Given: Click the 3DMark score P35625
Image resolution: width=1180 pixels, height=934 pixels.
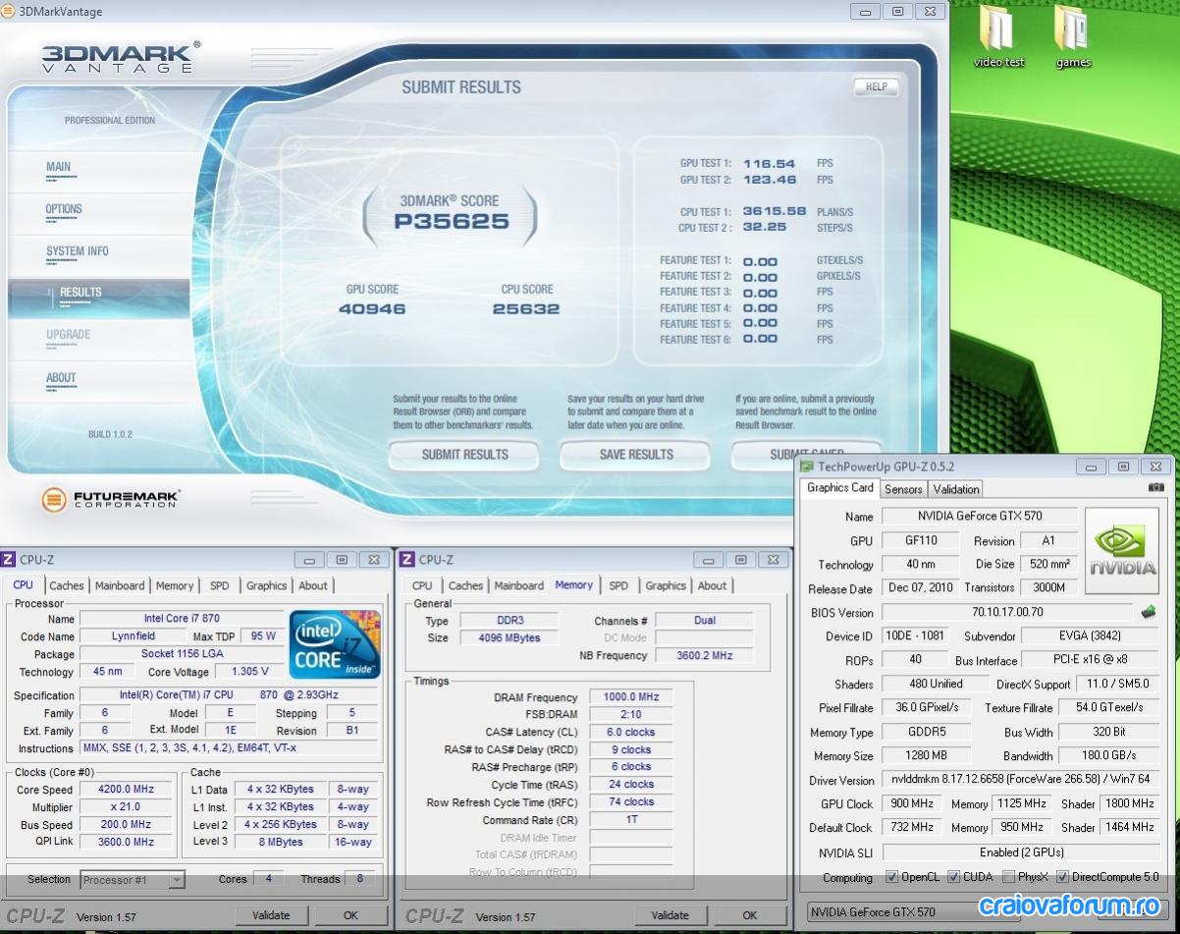Looking at the screenshot, I should pyautogui.click(x=451, y=222).
